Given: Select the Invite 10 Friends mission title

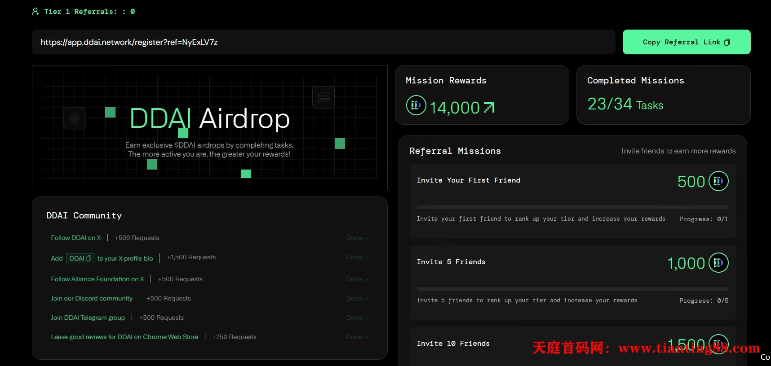Looking at the screenshot, I should pyautogui.click(x=453, y=344).
